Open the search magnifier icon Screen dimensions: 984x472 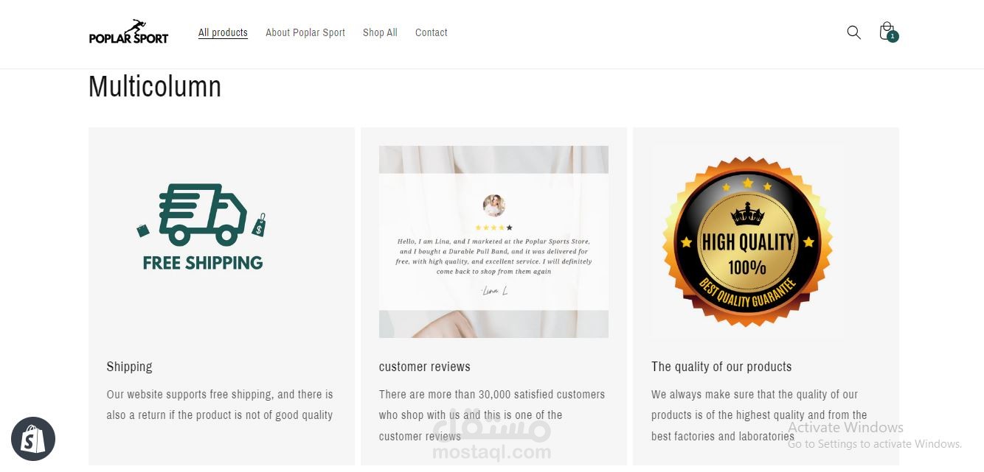pyautogui.click(x=853, y=32)
